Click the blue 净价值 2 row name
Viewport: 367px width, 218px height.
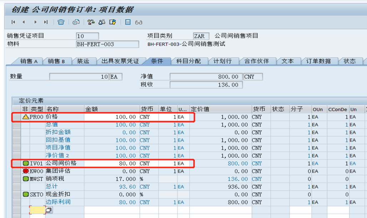click(57, 155)
